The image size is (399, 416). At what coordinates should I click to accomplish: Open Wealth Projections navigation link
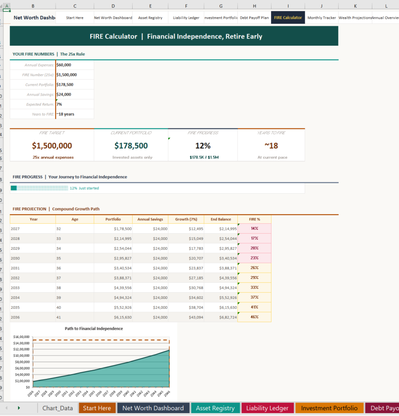tap(355, 18)
